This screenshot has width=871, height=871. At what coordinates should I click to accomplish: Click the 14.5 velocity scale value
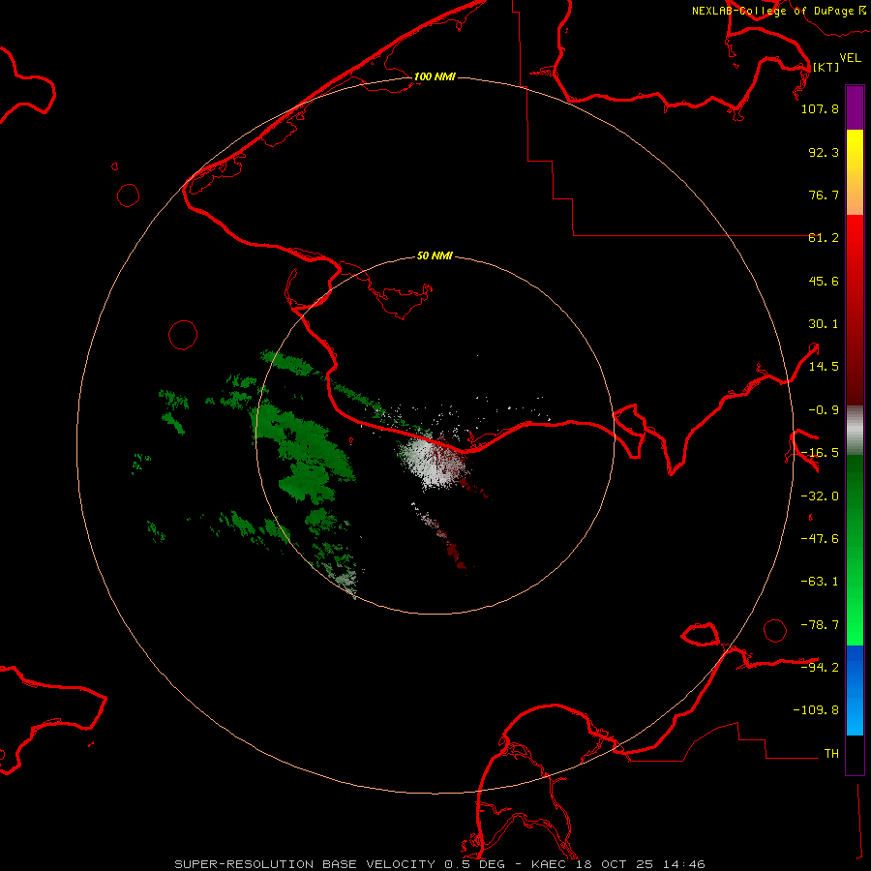pyautogui.click(x=824, y=367)
